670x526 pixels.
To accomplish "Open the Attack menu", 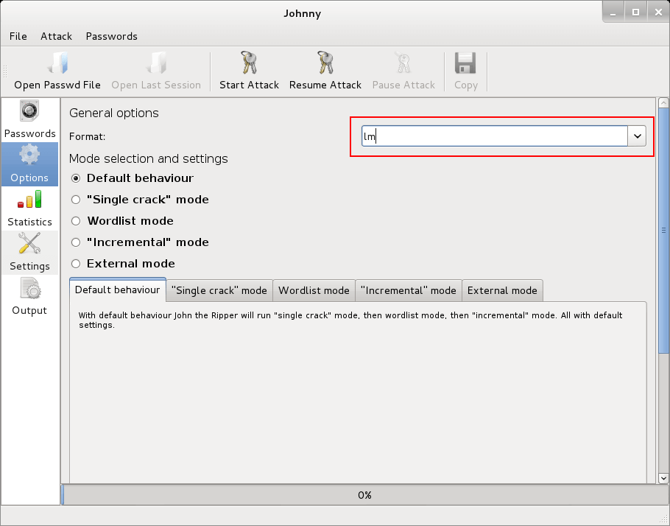I will point(56,36).
